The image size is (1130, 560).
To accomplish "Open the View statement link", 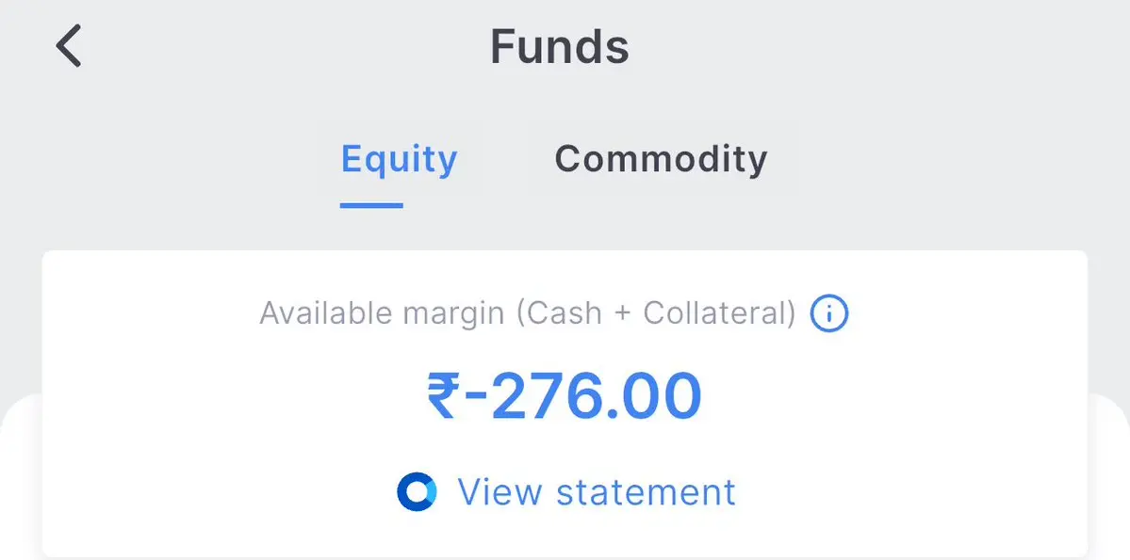I will tap(596, 492).
